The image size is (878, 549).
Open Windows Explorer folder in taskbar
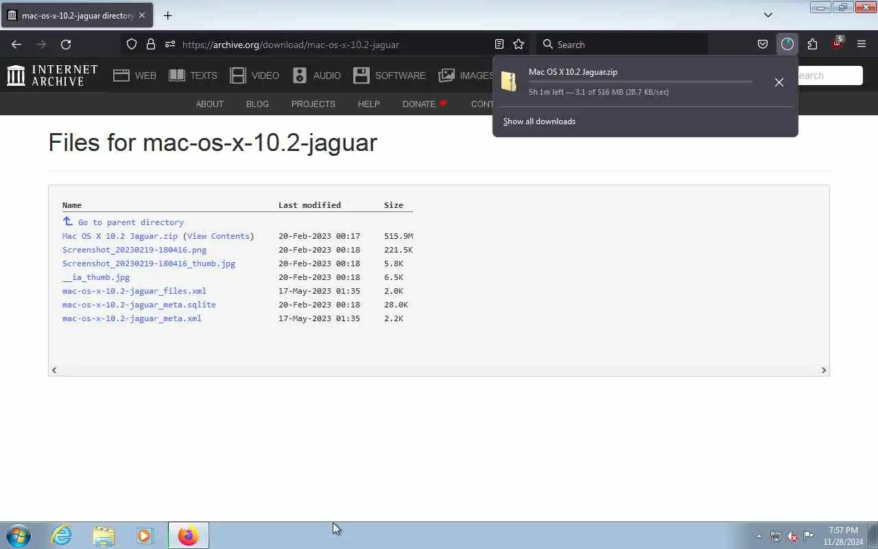point(104,535)
